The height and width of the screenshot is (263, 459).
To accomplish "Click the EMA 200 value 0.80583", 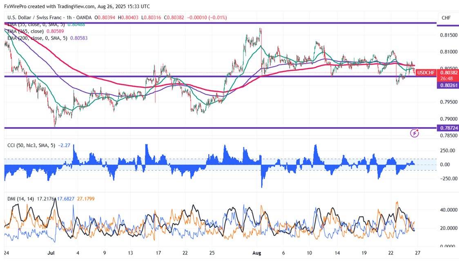I will [x=79, y=38].
